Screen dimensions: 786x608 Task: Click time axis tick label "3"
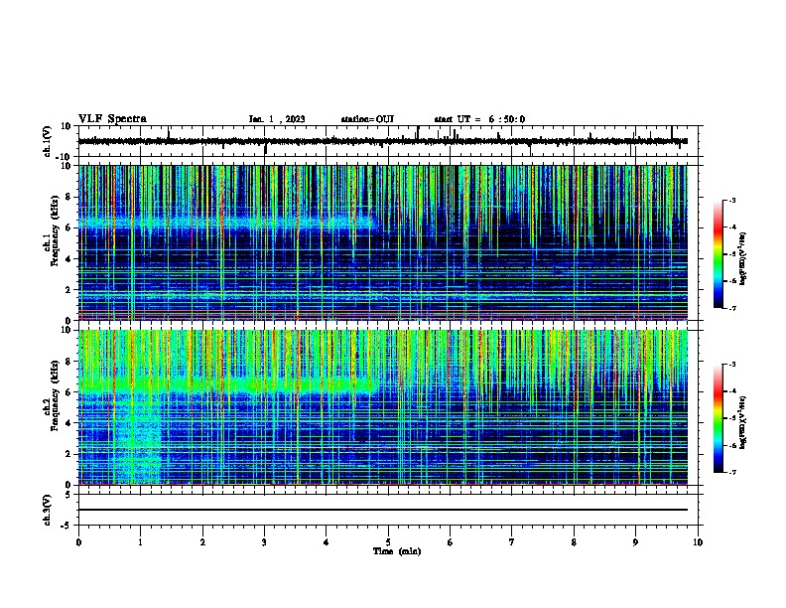(x=264, y=542)
